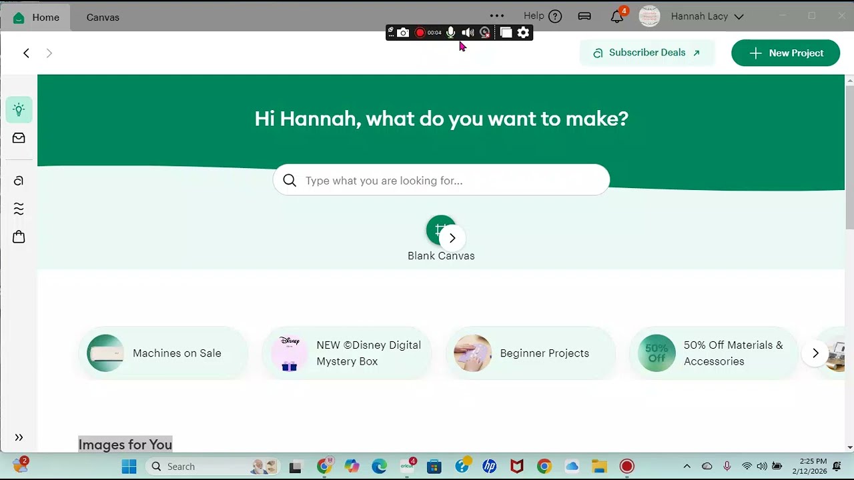Open Machines on Sale category
This screenshot has width=854, height=480.
click(163, 353)
